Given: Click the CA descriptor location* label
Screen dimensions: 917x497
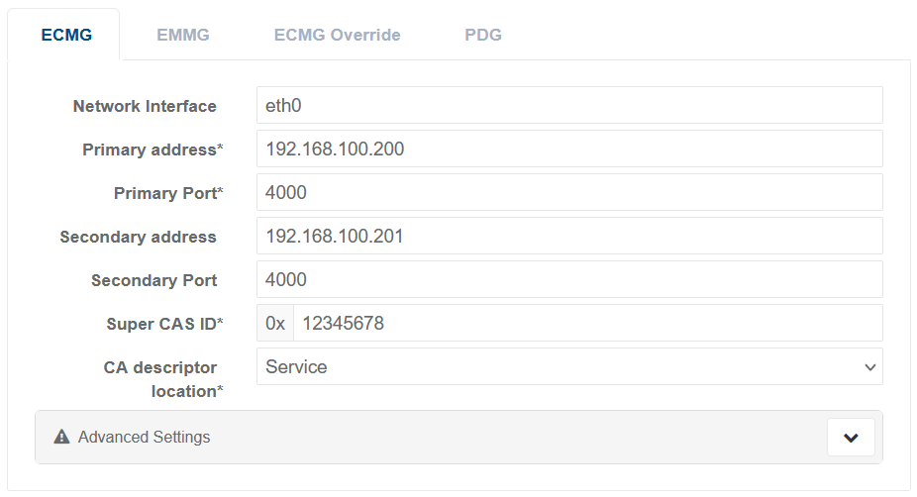Looking at the screenshot, I should coord(163,379).
